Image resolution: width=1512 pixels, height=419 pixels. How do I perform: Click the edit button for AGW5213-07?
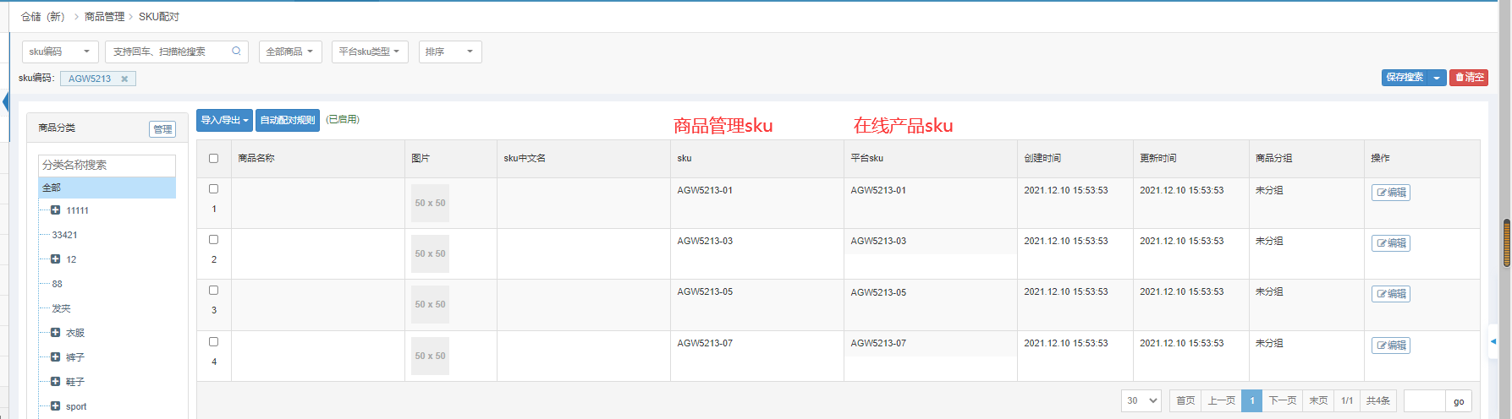coord(1390,346)
